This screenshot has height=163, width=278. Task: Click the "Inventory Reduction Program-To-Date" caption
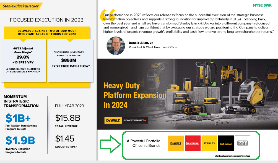[18, 151]
